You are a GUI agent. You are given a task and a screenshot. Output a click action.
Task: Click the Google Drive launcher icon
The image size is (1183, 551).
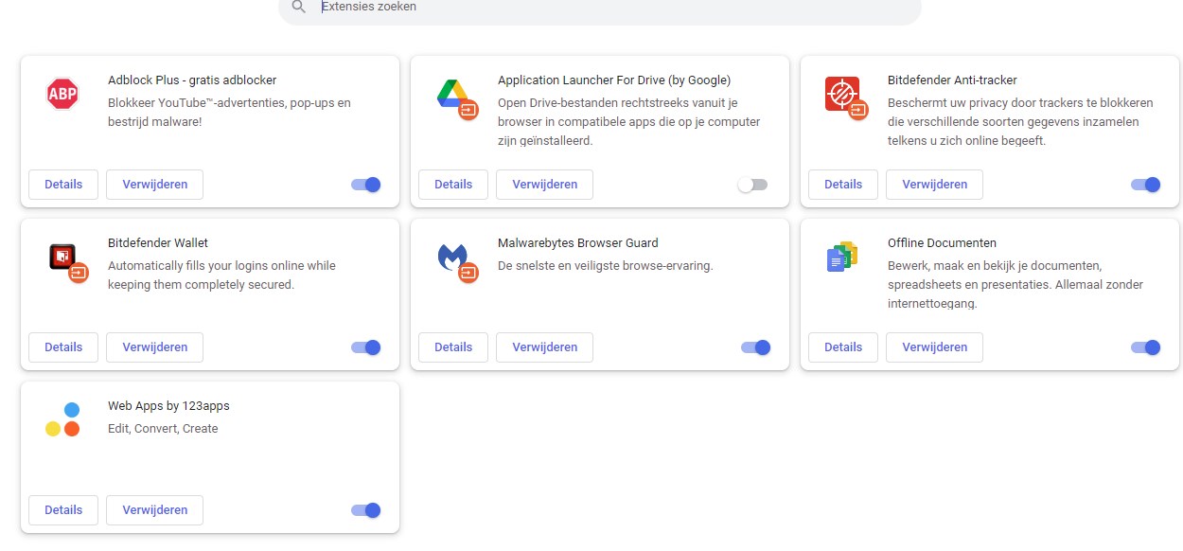pyautogui.click(x=453, y=94)
